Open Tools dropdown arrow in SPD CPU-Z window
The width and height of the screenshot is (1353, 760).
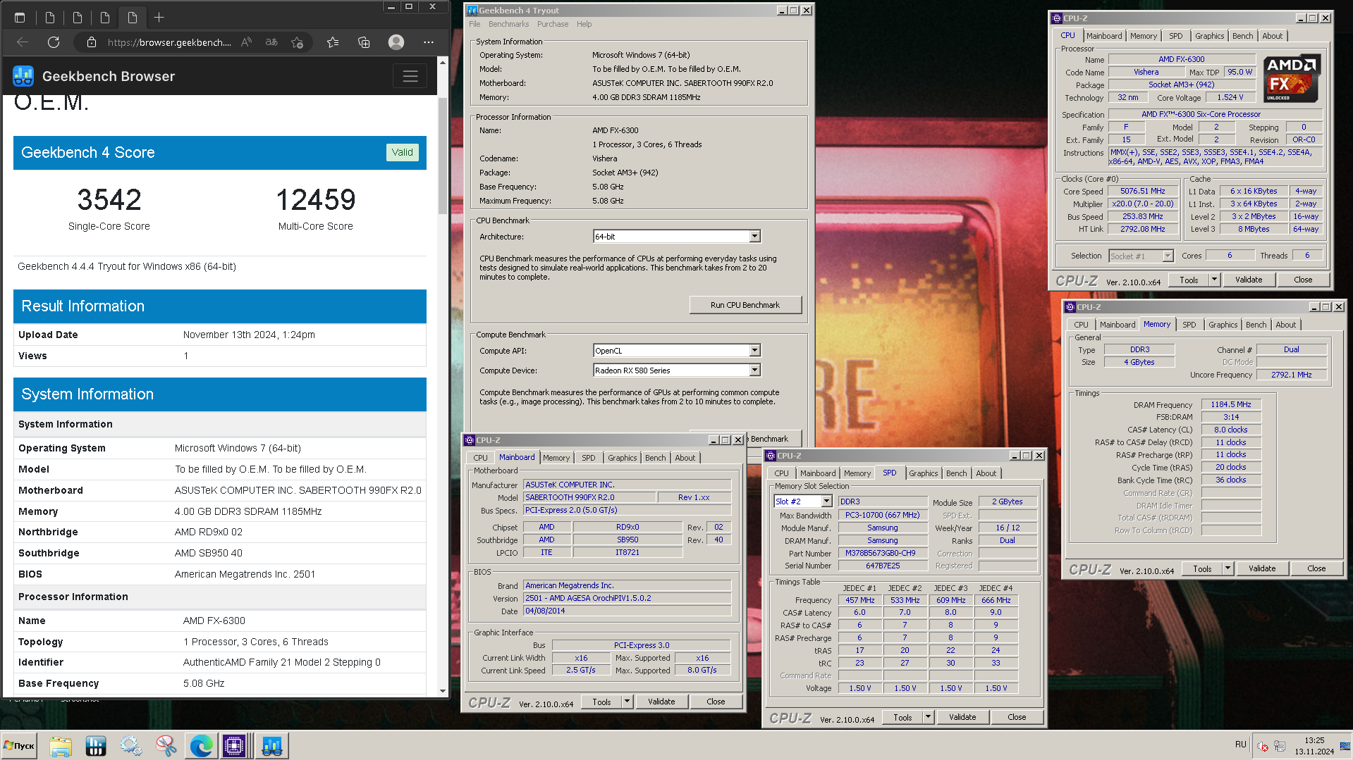[x=928, y=717]
